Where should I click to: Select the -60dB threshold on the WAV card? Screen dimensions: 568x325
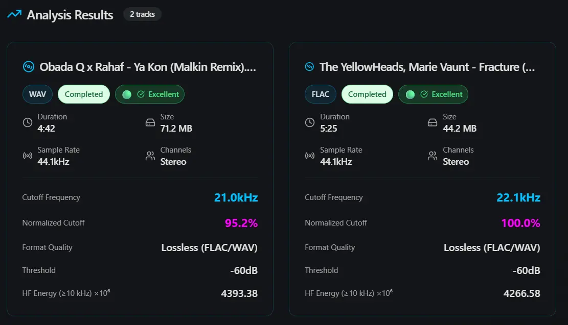244,270
